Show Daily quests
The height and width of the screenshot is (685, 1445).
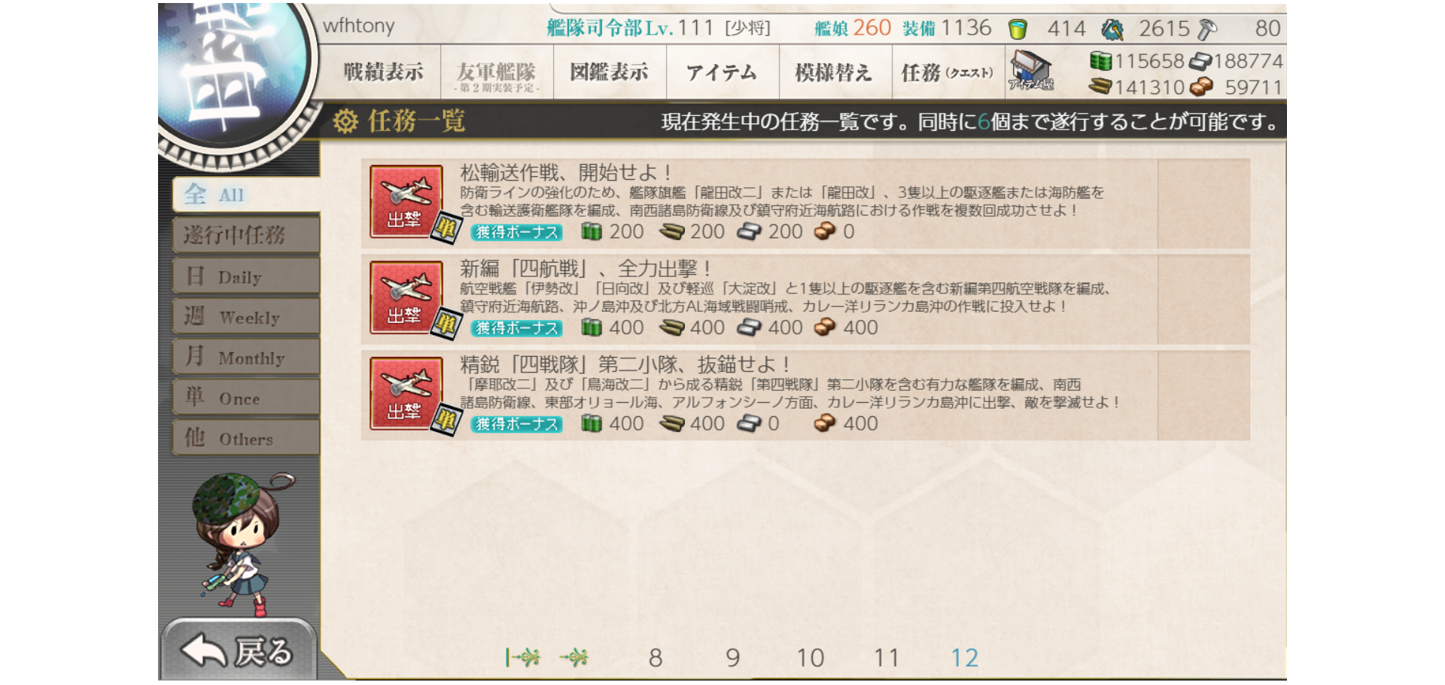tap(247, 276)
